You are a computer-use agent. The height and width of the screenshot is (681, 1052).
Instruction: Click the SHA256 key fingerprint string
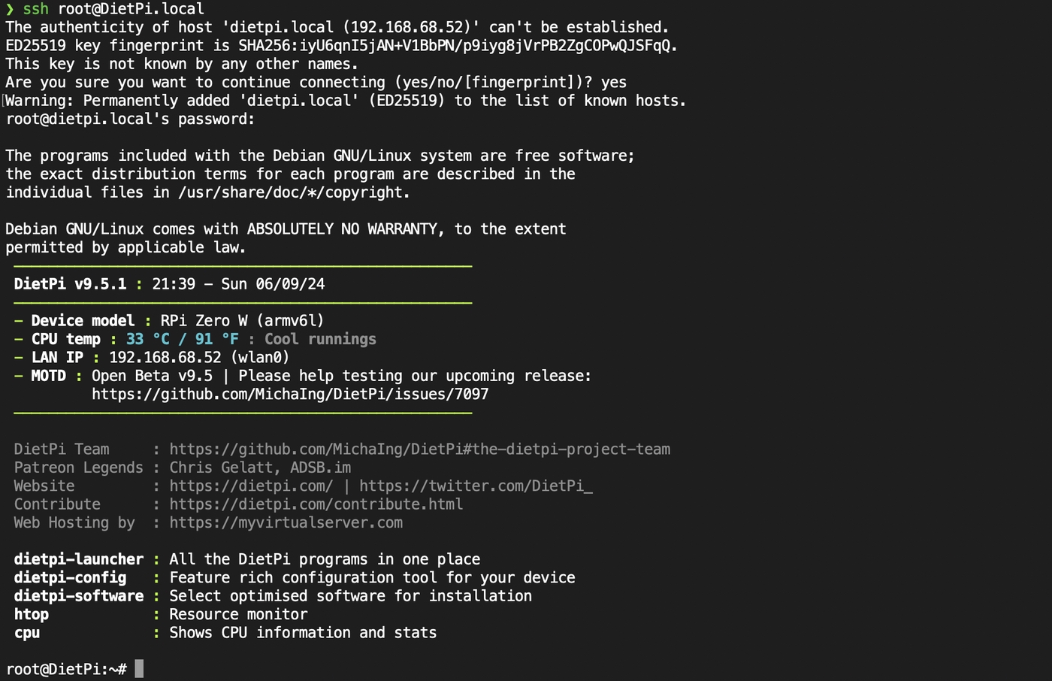click(x=457, y=46)
